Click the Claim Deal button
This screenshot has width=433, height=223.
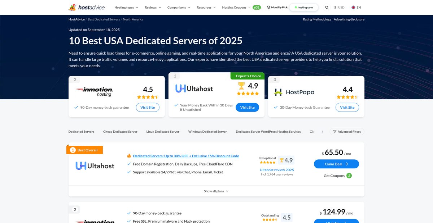(x=336, y=164)
